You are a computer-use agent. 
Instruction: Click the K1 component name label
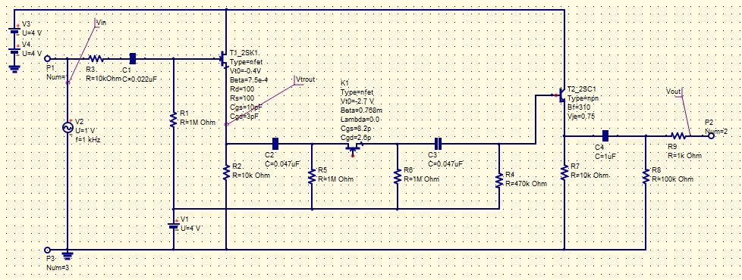pyautogui.click(x=344, y=82)
